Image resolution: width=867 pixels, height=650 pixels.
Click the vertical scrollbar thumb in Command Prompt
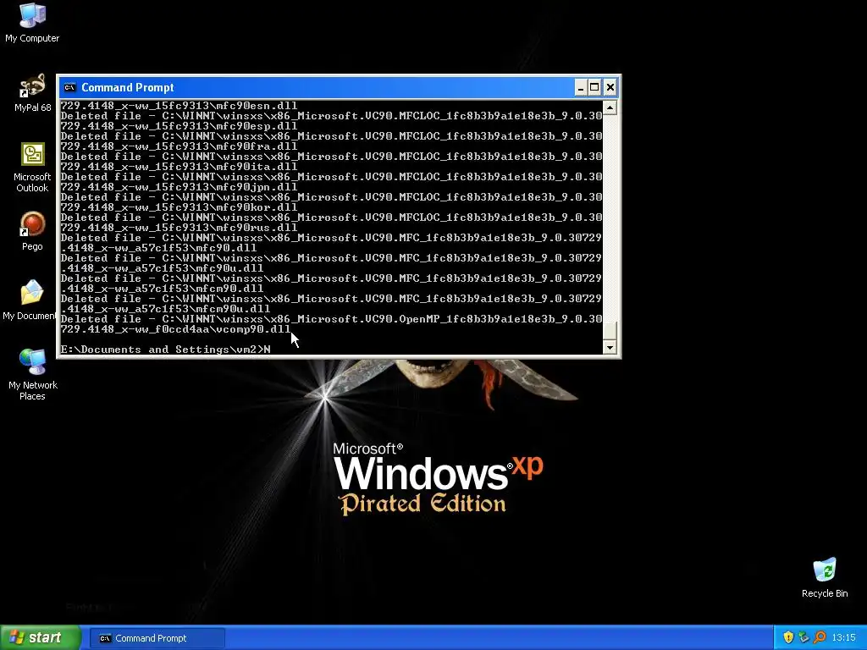[610, 331]
